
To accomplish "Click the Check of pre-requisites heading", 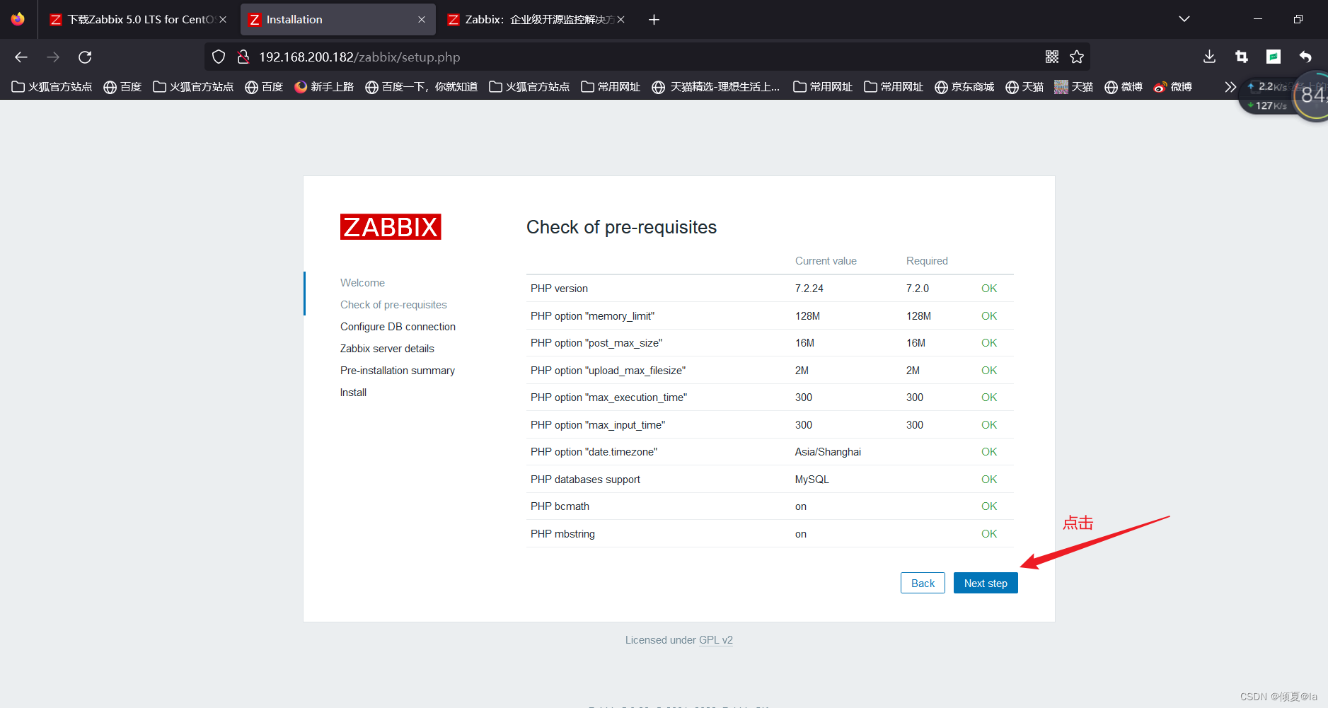I will 621,227.
